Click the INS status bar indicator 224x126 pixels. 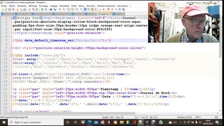click(x=216, y=117)
